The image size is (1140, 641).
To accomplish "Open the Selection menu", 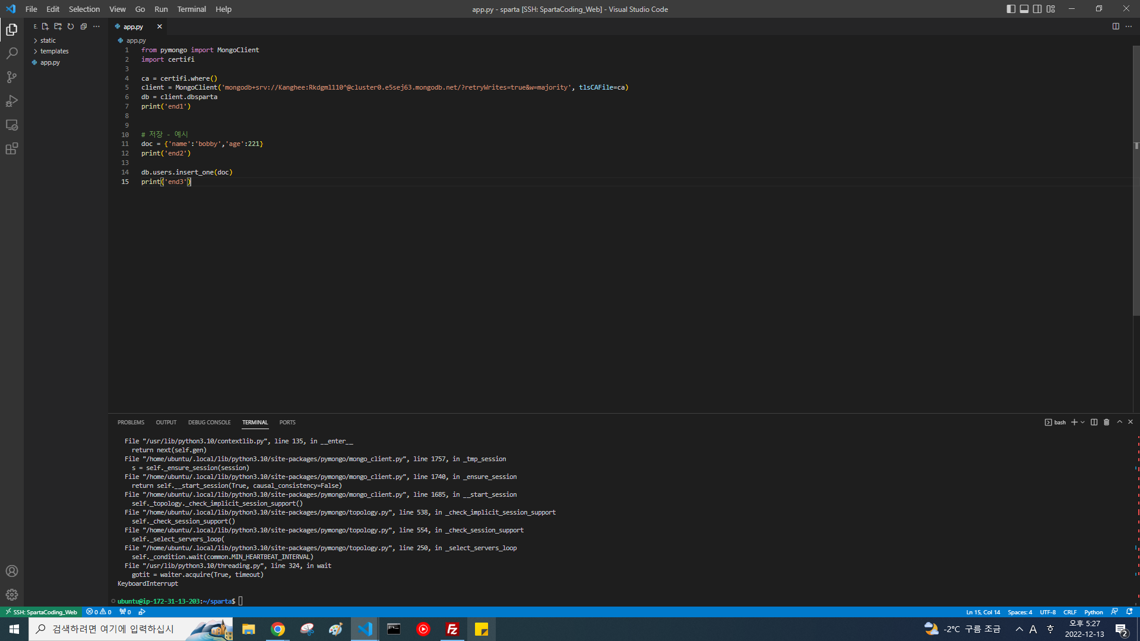I will click(84, 9).
